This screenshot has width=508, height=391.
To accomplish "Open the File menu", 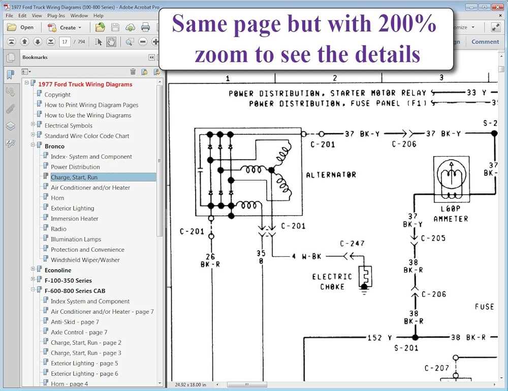I will click(9, 16).
